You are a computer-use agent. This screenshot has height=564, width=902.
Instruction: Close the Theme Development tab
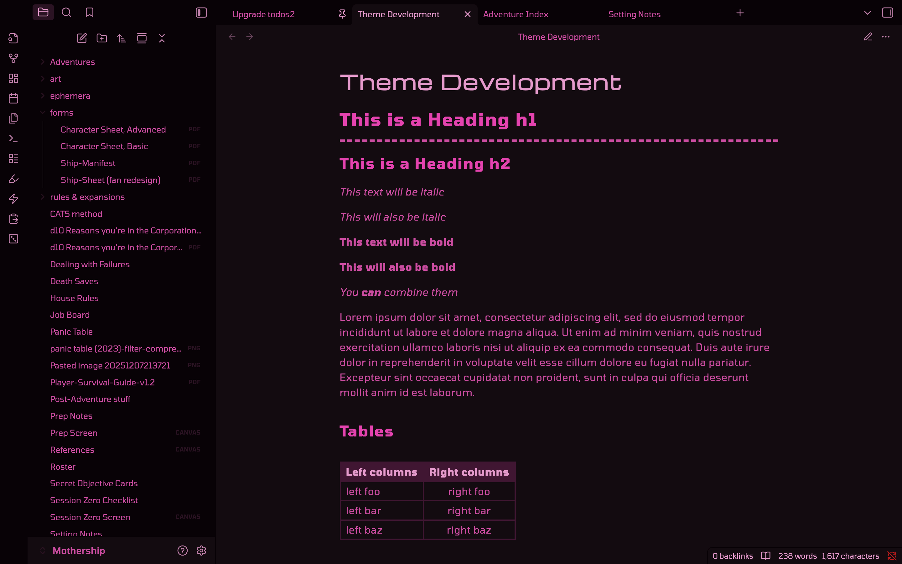tap(467, 14)
